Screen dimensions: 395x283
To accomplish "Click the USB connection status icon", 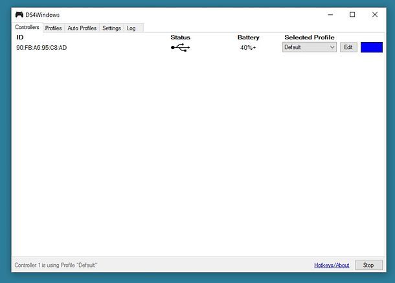I will 180,47.
